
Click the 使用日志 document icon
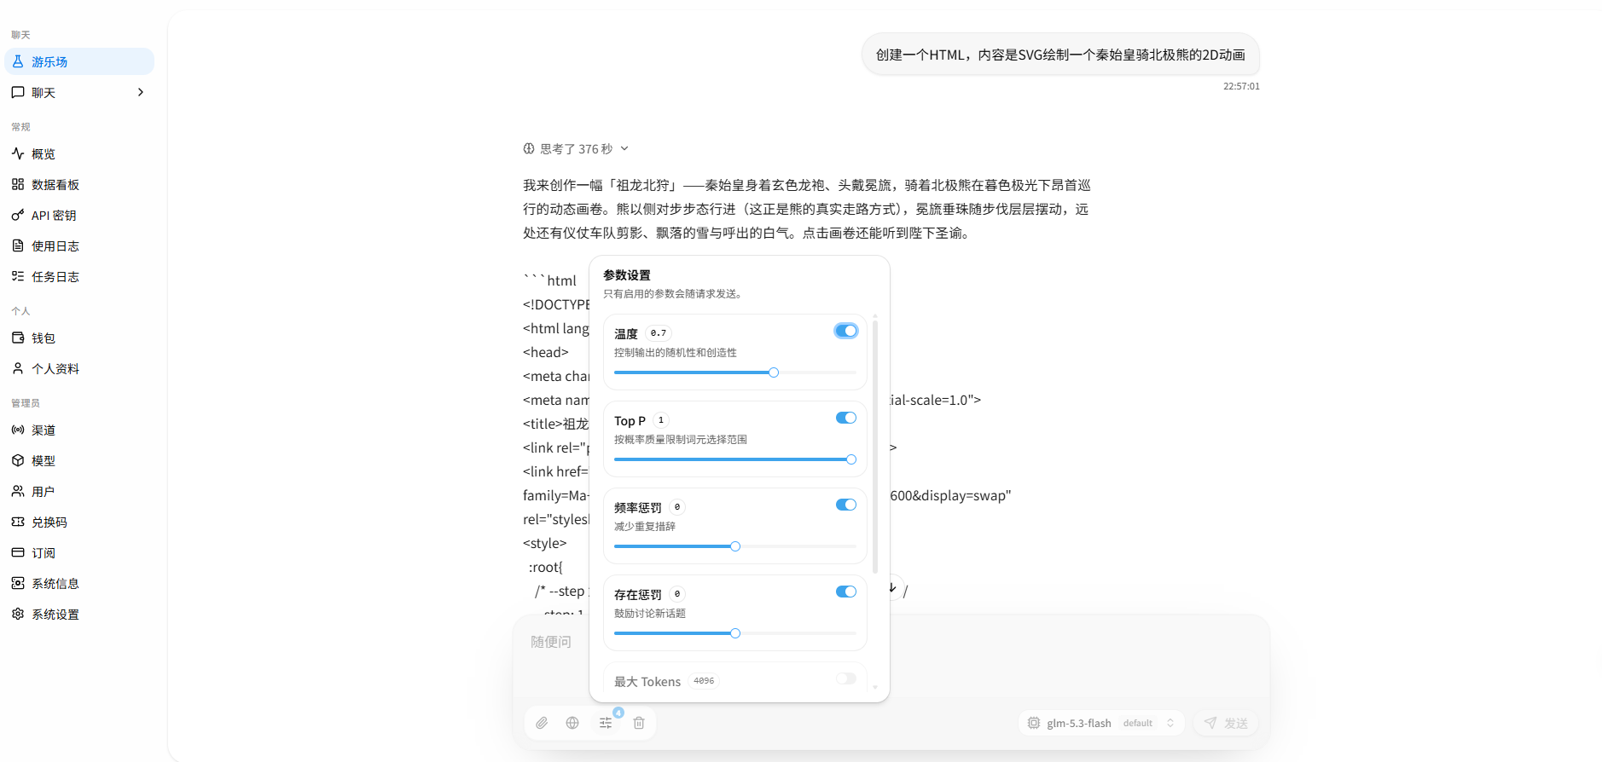18,245
